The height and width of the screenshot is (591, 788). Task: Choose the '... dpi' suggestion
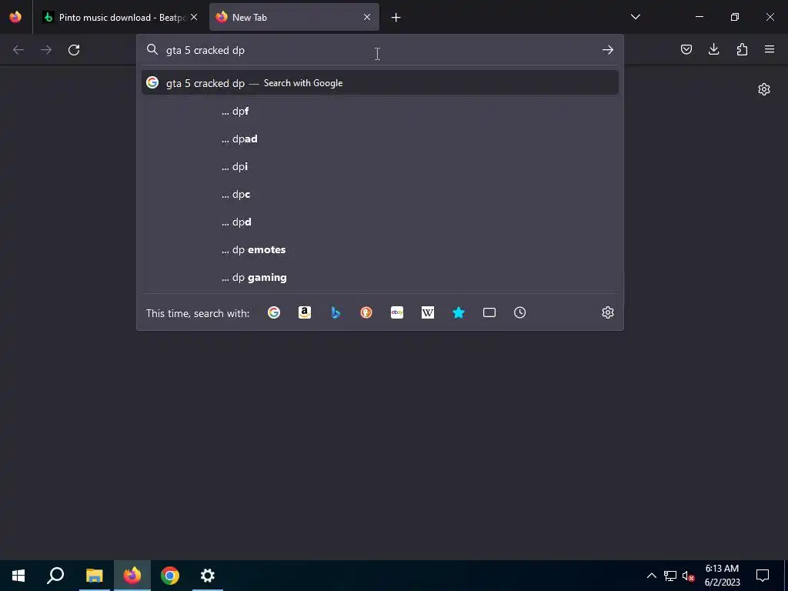point(380,166)
